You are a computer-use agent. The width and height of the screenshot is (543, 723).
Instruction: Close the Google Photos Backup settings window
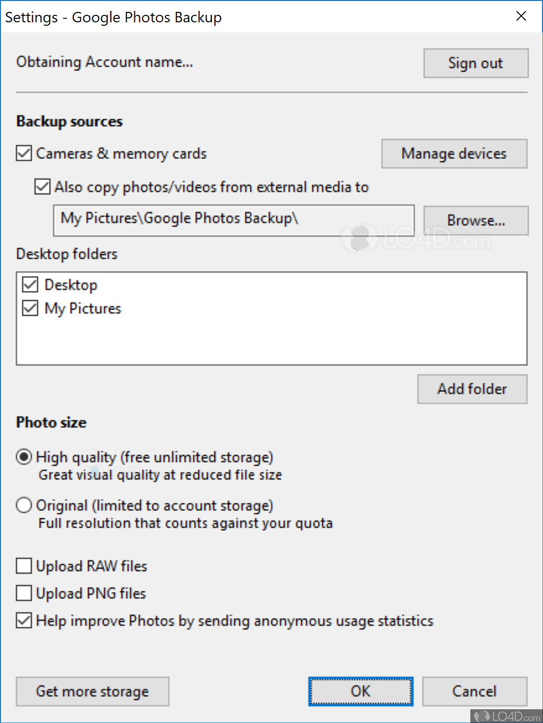(x=521, y=16)
